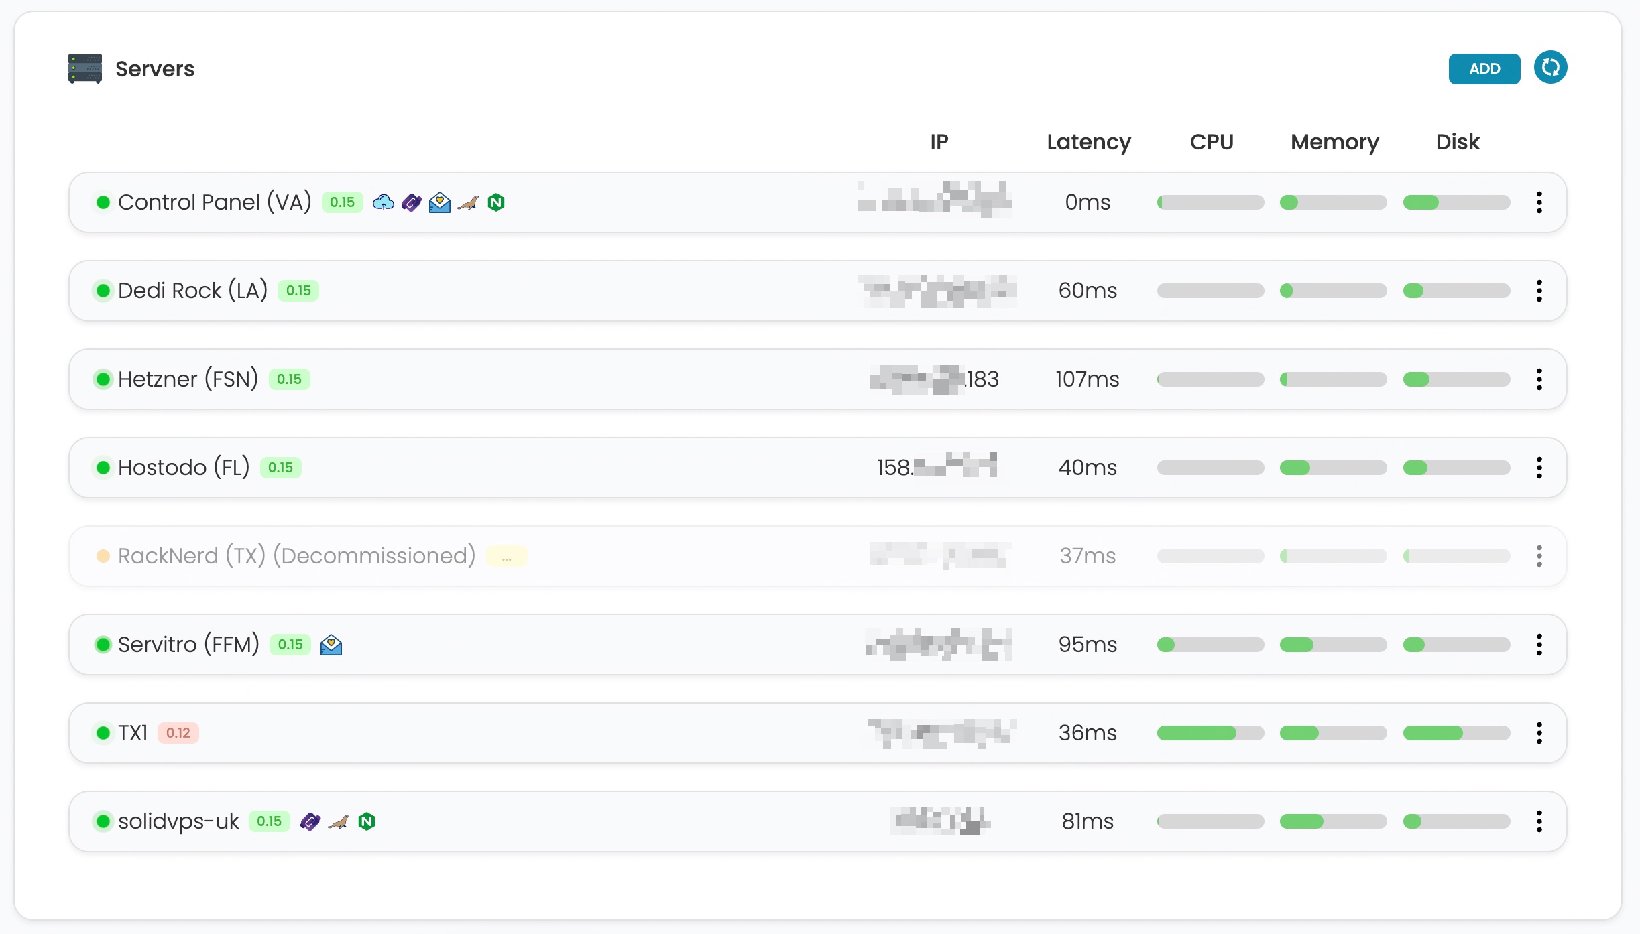Click the cloud upload icon on Control Panel
The width and height of the screenshot is (1640, 934).
383,202
